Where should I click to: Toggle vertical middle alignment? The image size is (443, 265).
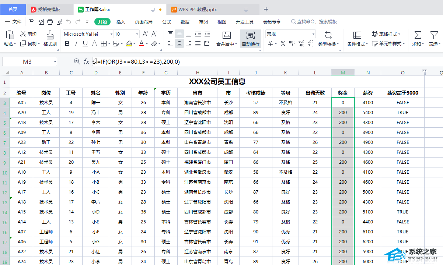tap(179, 34)
